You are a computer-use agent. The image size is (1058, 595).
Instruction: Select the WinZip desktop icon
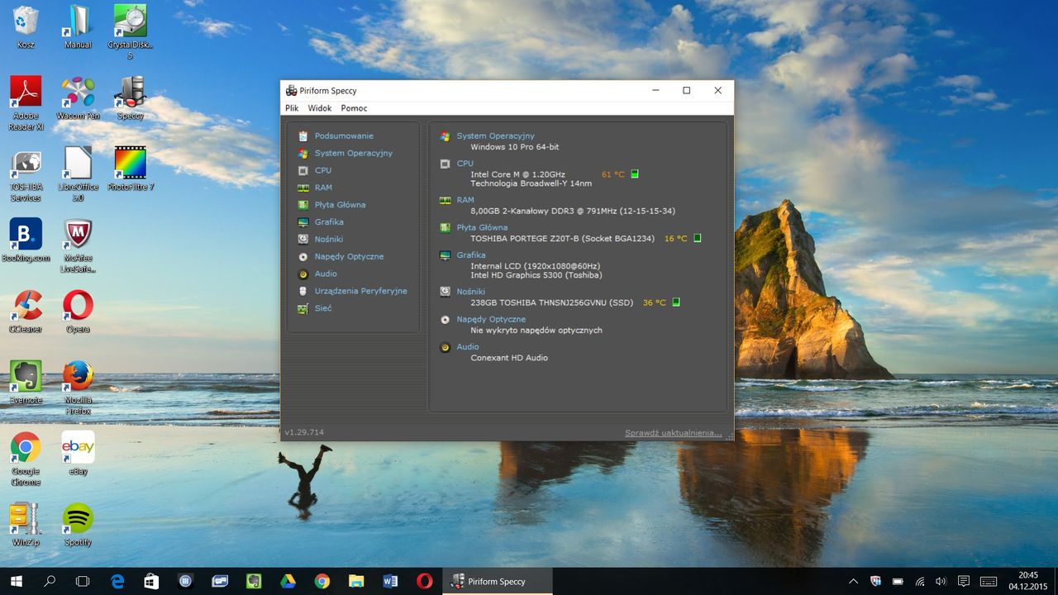coord(26,525)
